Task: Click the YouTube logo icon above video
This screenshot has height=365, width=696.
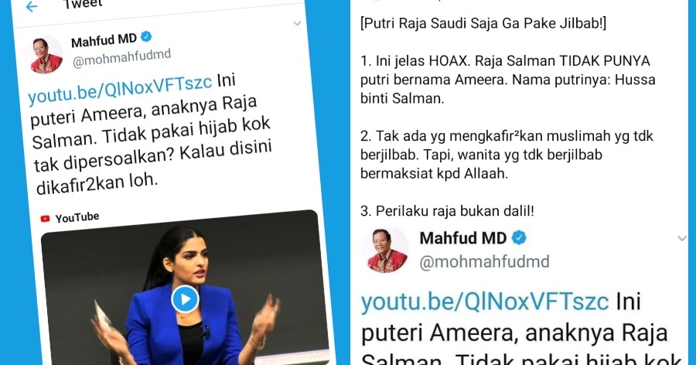Action: pyautogui.click(x=45, y=219)
